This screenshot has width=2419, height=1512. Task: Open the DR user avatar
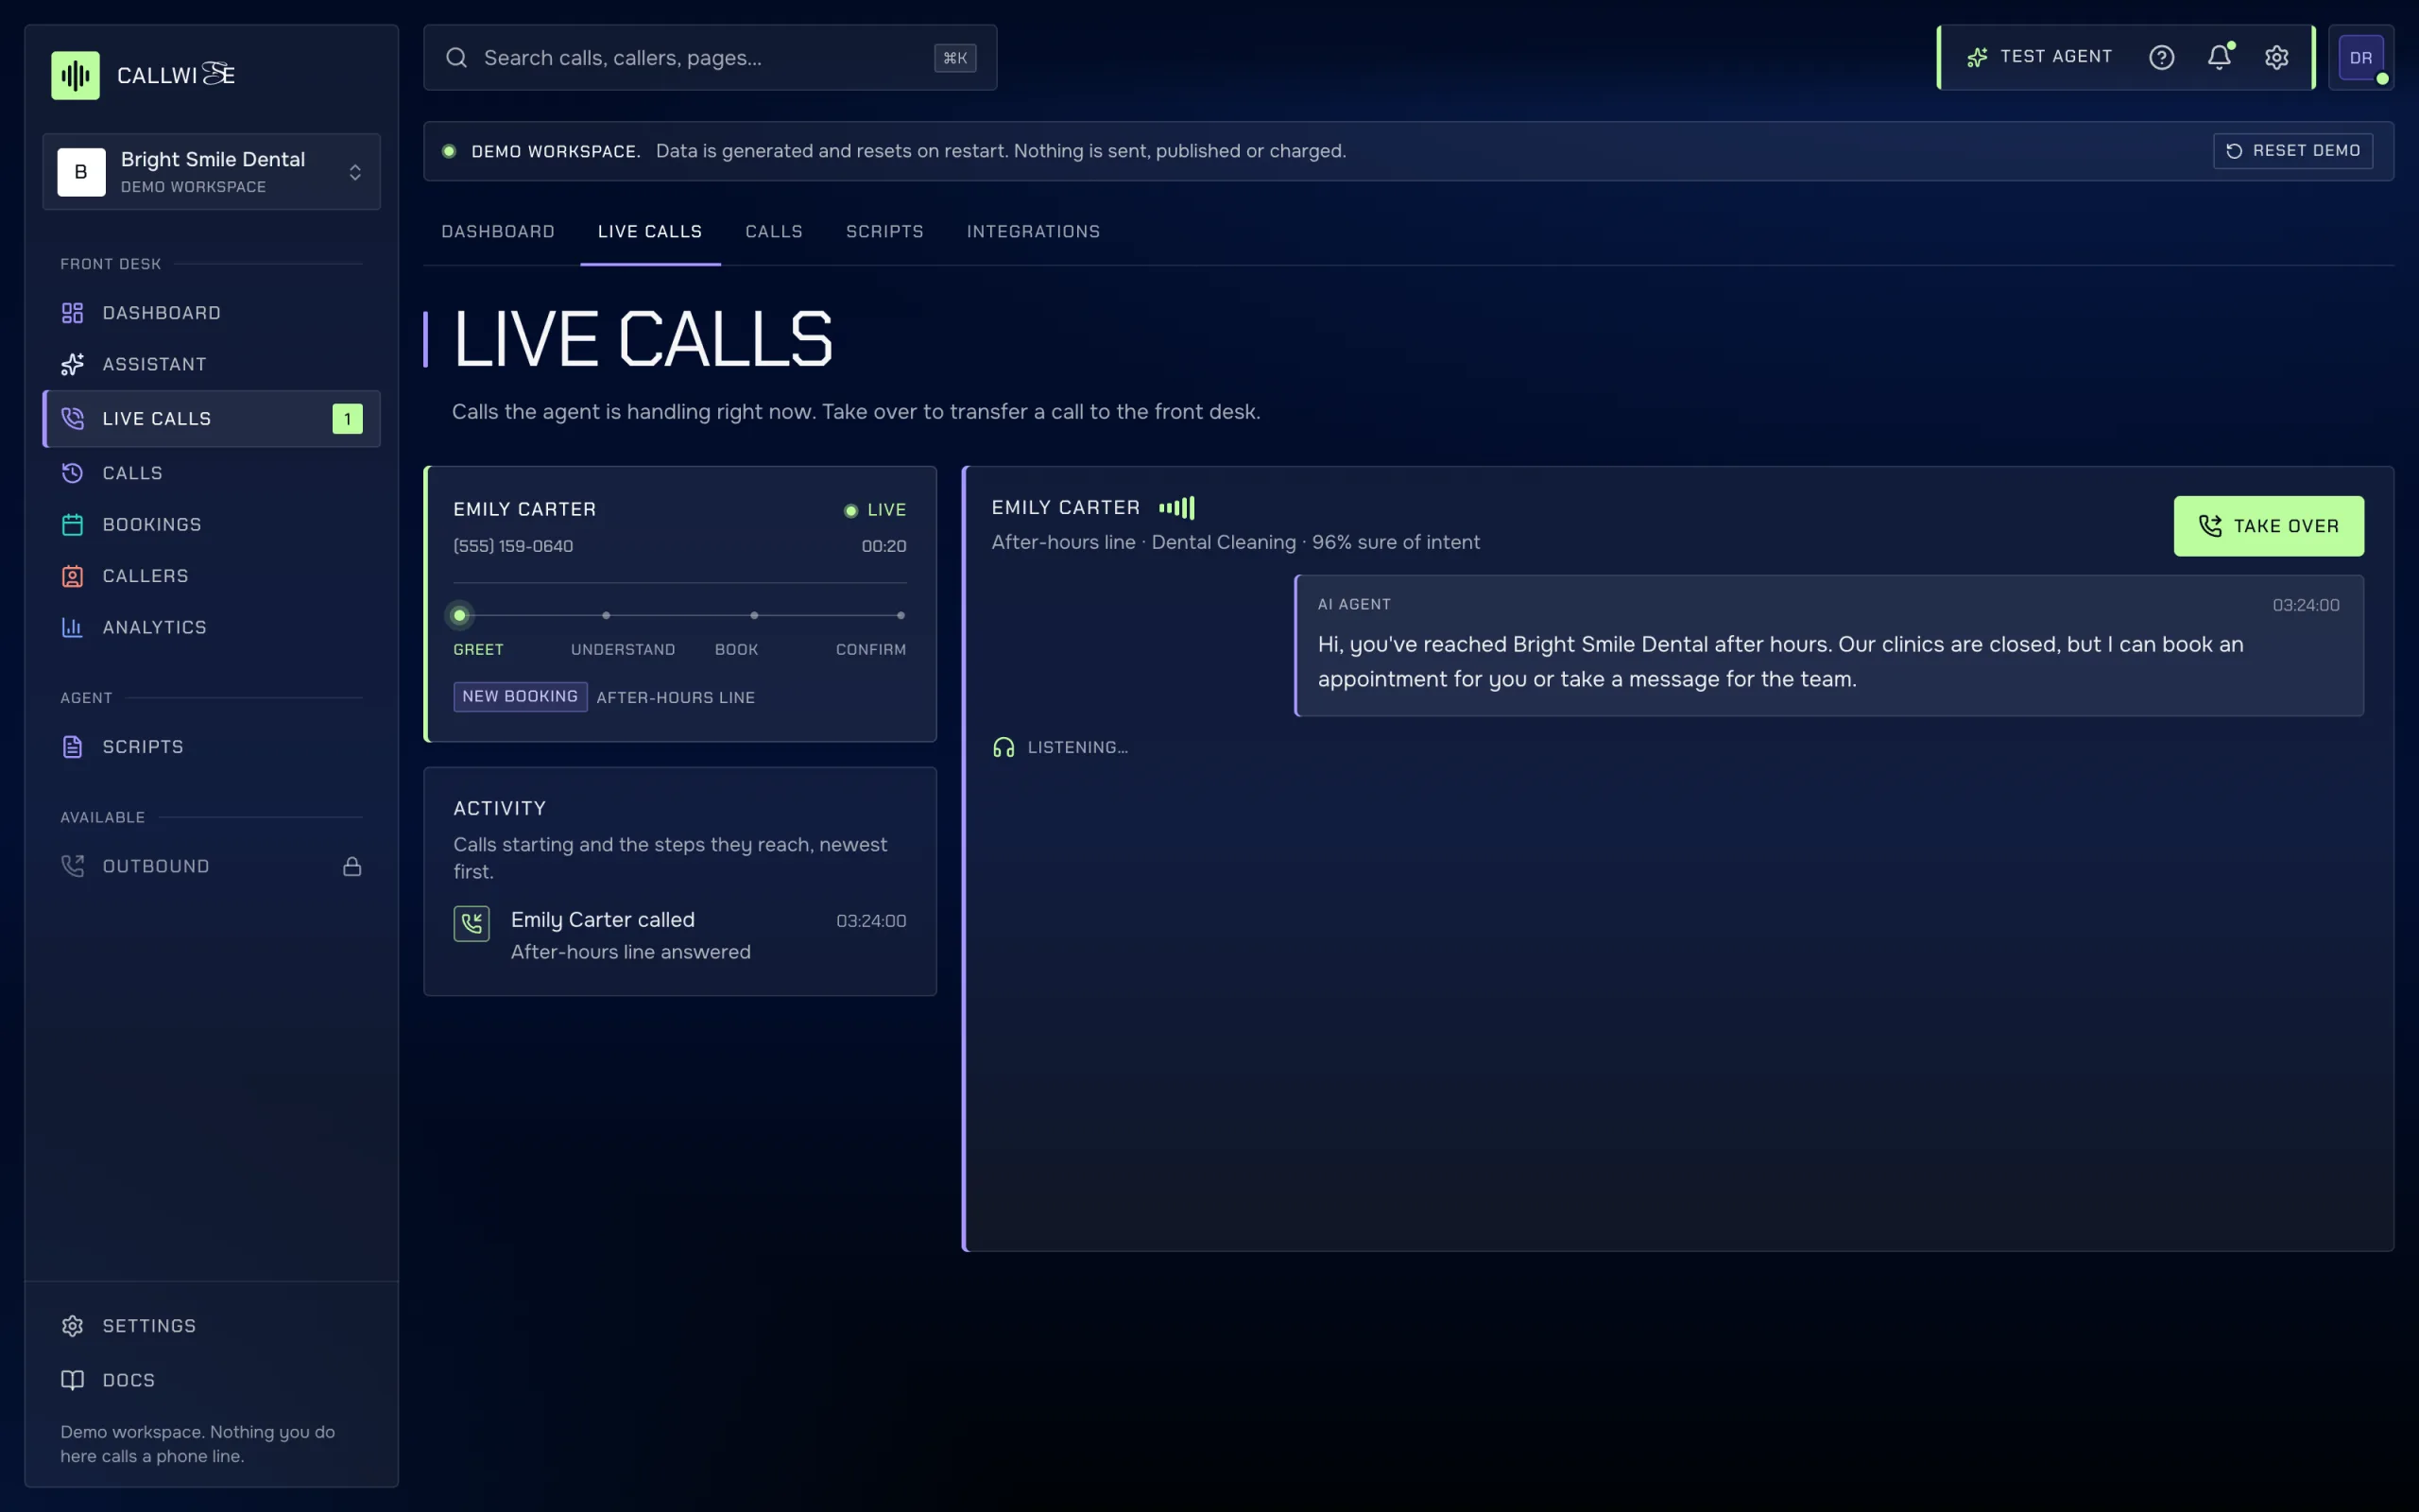(2361, 58)
